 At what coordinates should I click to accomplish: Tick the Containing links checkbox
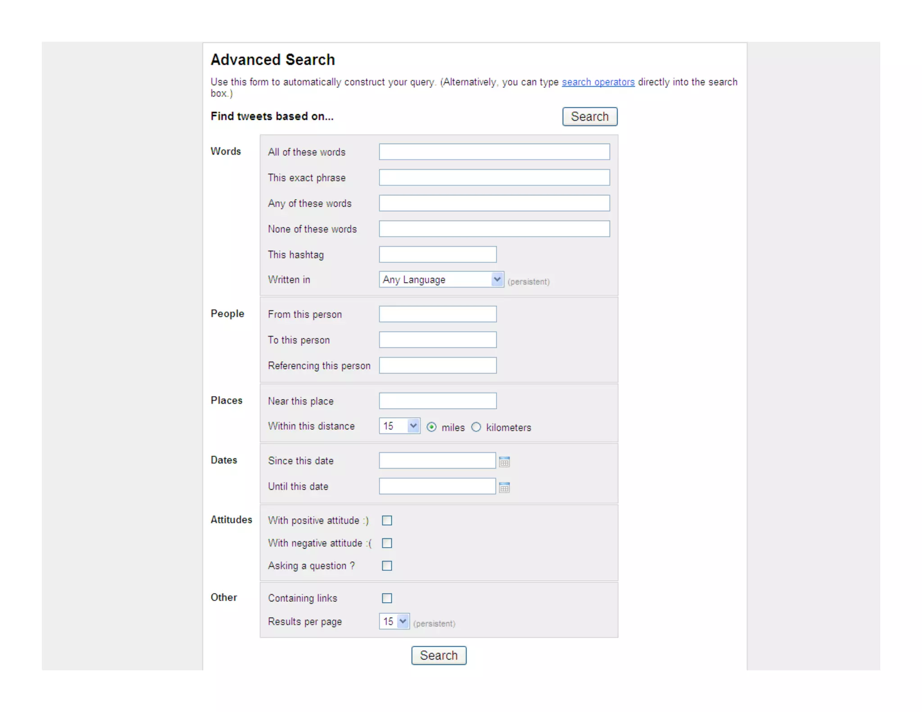tap(387, 598)
